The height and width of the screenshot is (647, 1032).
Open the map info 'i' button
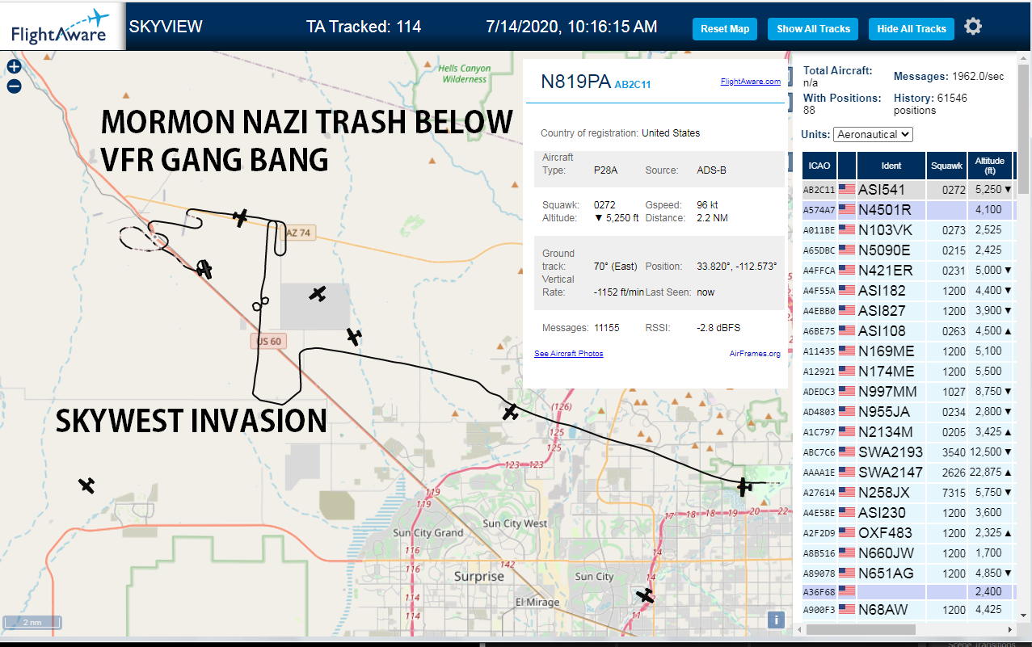776,620
